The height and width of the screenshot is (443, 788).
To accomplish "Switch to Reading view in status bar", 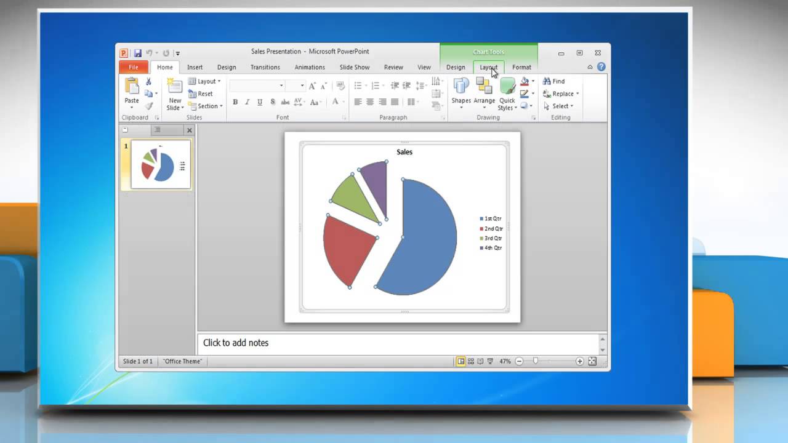I will click(481, 361).
